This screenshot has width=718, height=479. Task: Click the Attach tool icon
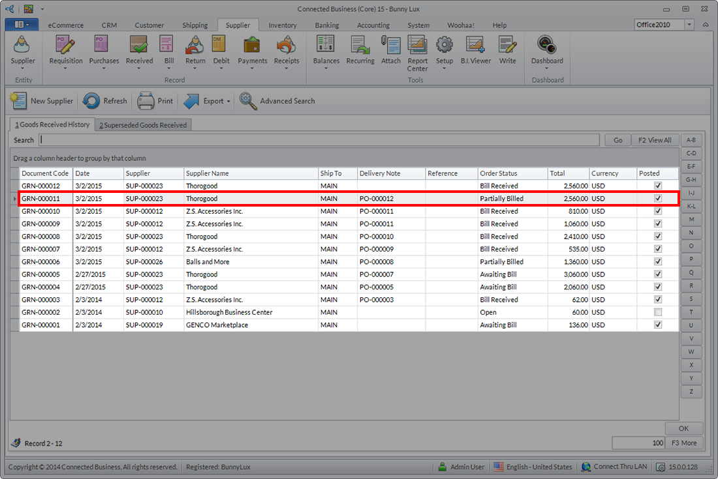click(391, 45)
